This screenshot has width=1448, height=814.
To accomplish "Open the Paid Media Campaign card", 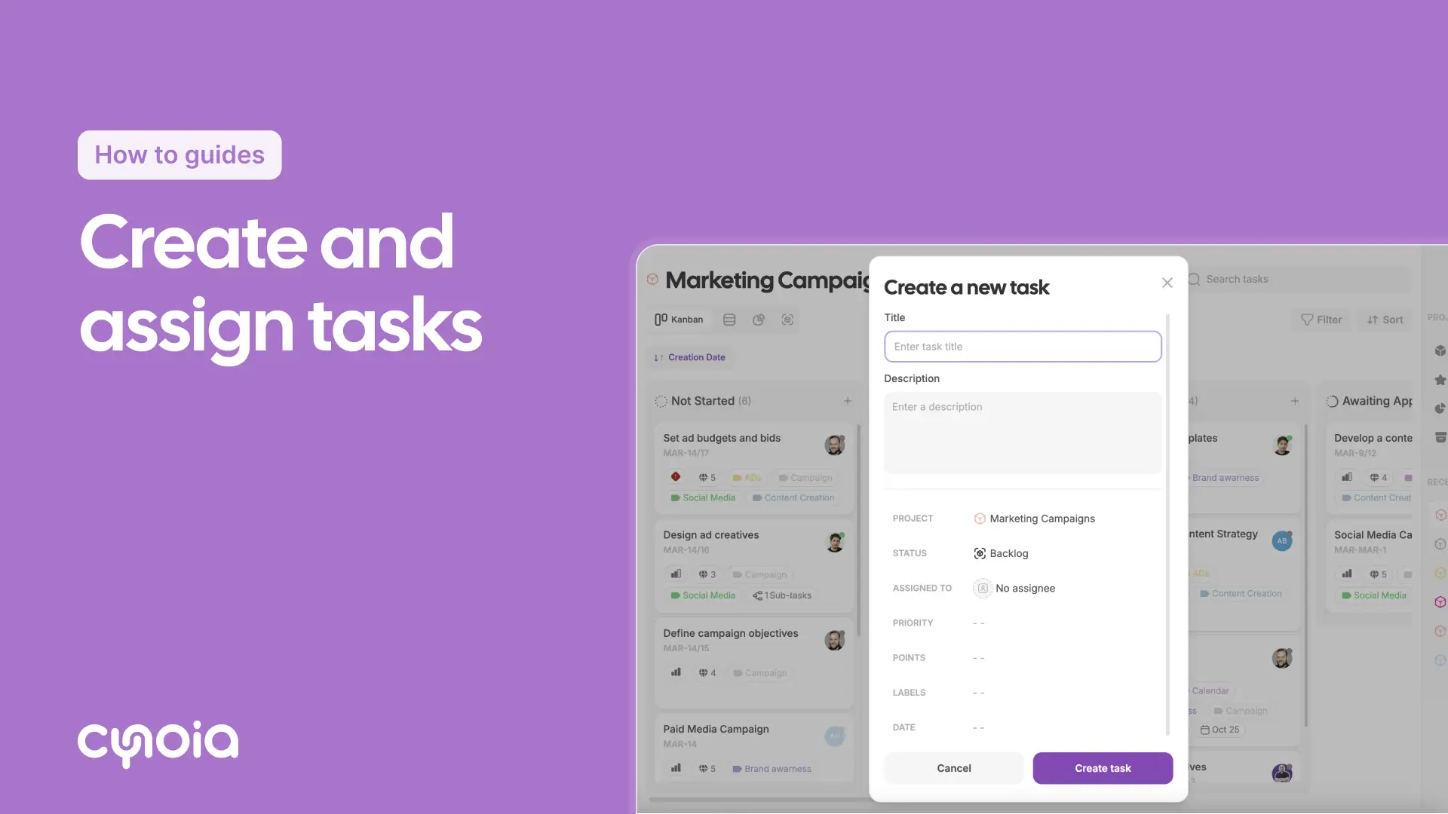I will click(x=753, y=749).
